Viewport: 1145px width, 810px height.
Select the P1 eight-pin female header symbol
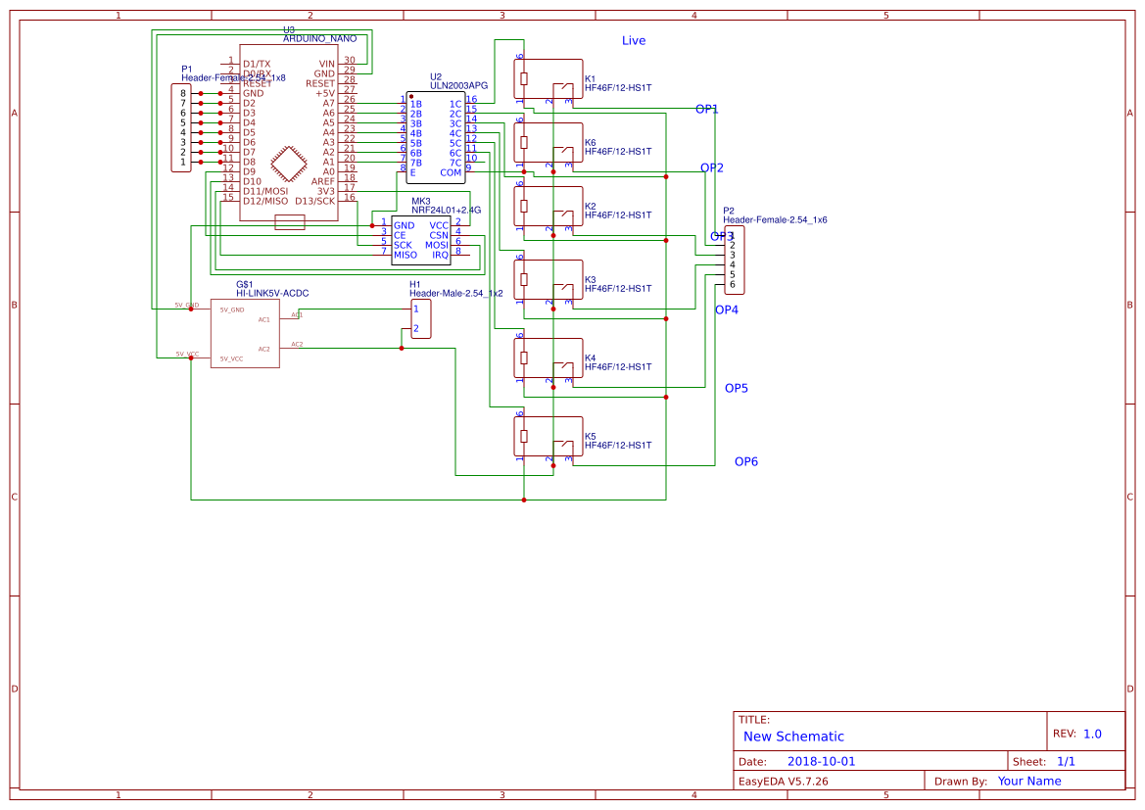(x=181, y=128)
